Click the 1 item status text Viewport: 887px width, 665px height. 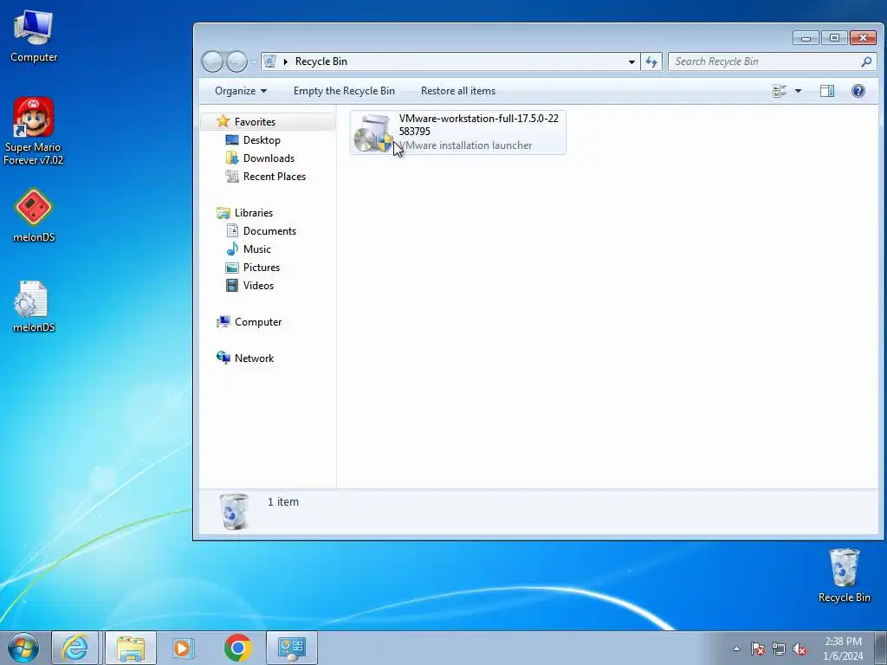click(283, 501)
